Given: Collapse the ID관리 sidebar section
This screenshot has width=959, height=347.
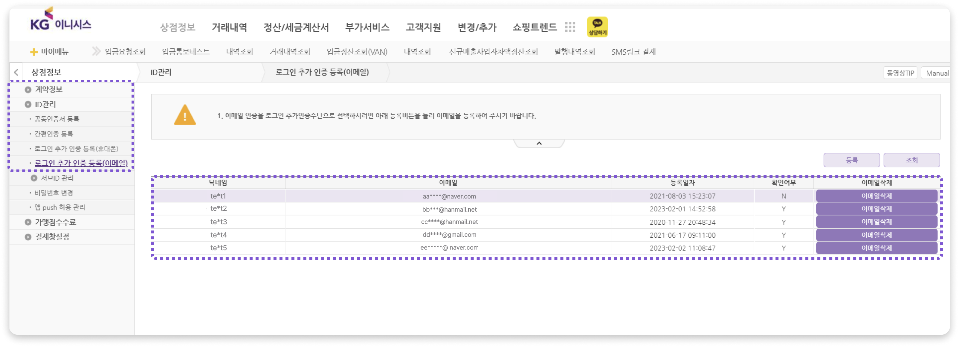Looking at the screenshot, I should (28, 105).
